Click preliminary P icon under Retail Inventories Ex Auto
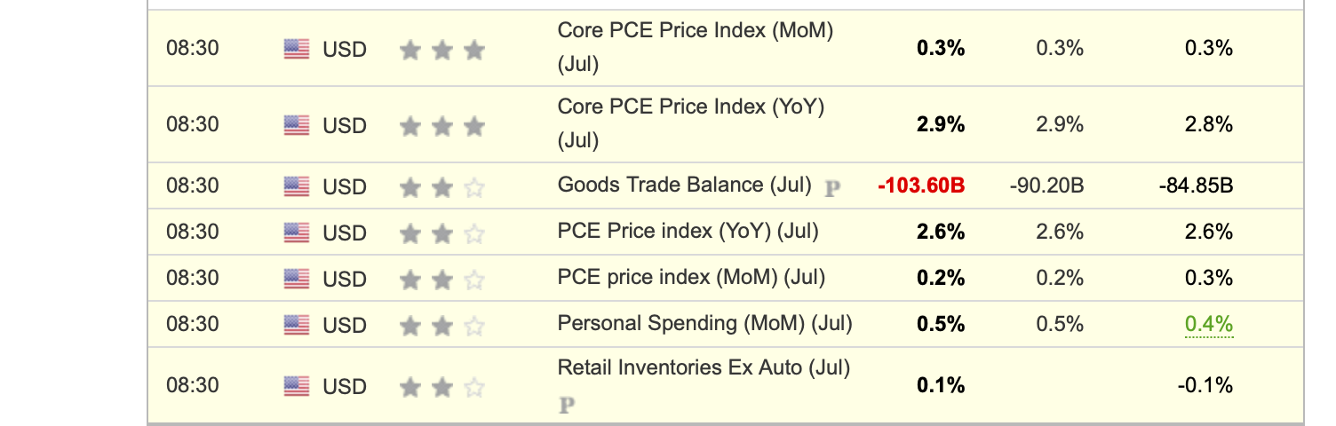This screenshot has width=1336, height=426. tap(566, 406)
